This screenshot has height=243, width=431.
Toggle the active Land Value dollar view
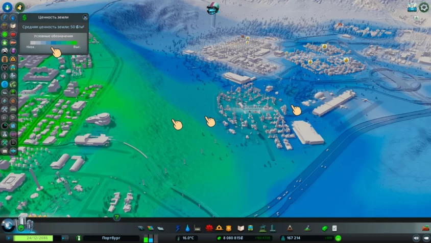[x=5, y=84]
